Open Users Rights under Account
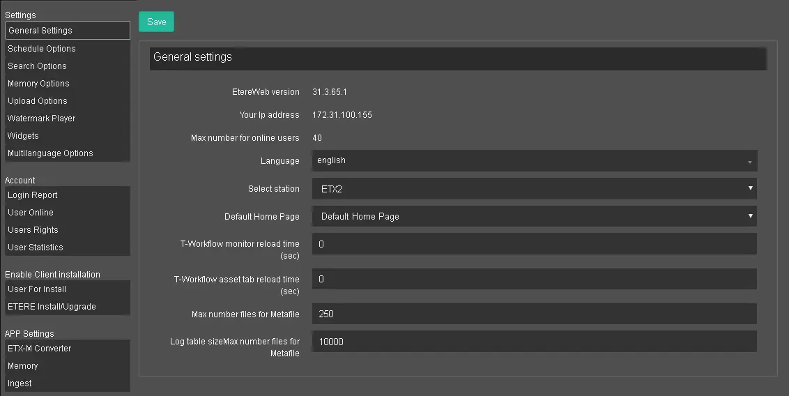The image size is (789, 396). 33,230
